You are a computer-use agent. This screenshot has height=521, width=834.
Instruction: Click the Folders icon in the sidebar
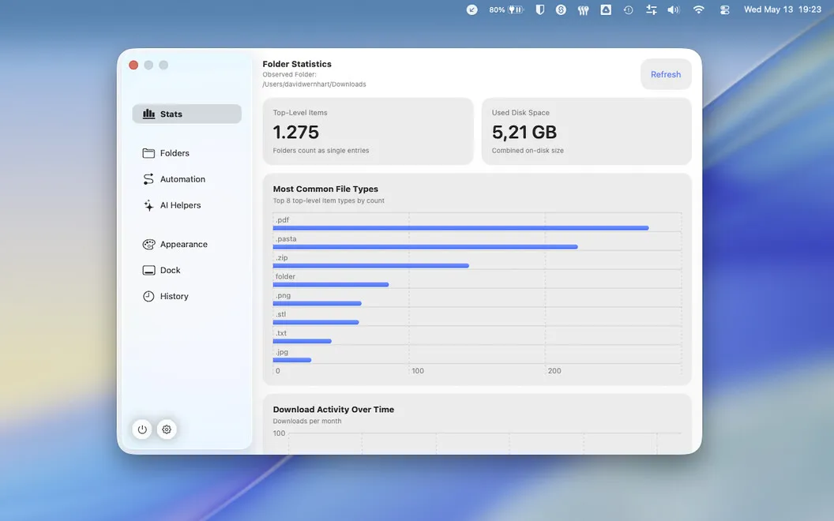(x=148, y=153)
